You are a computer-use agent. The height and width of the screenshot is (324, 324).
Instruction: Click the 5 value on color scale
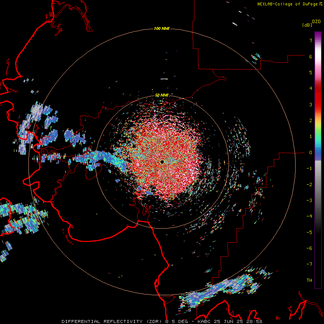(x=311, y=72)
